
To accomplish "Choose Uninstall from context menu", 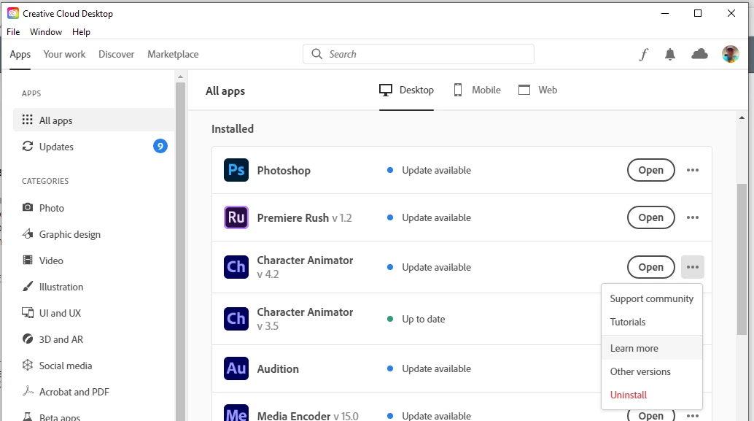I will tap(652, 395).
